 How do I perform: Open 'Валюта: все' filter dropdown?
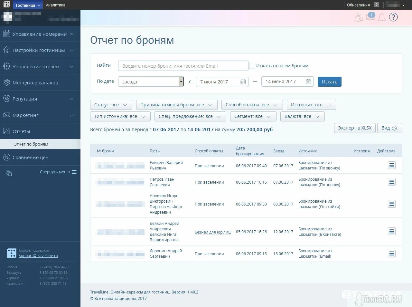[x=303, y=116]
